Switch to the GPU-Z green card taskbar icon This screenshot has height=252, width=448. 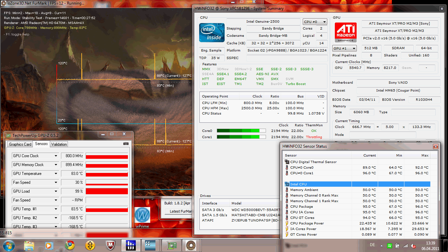(171, 245)
